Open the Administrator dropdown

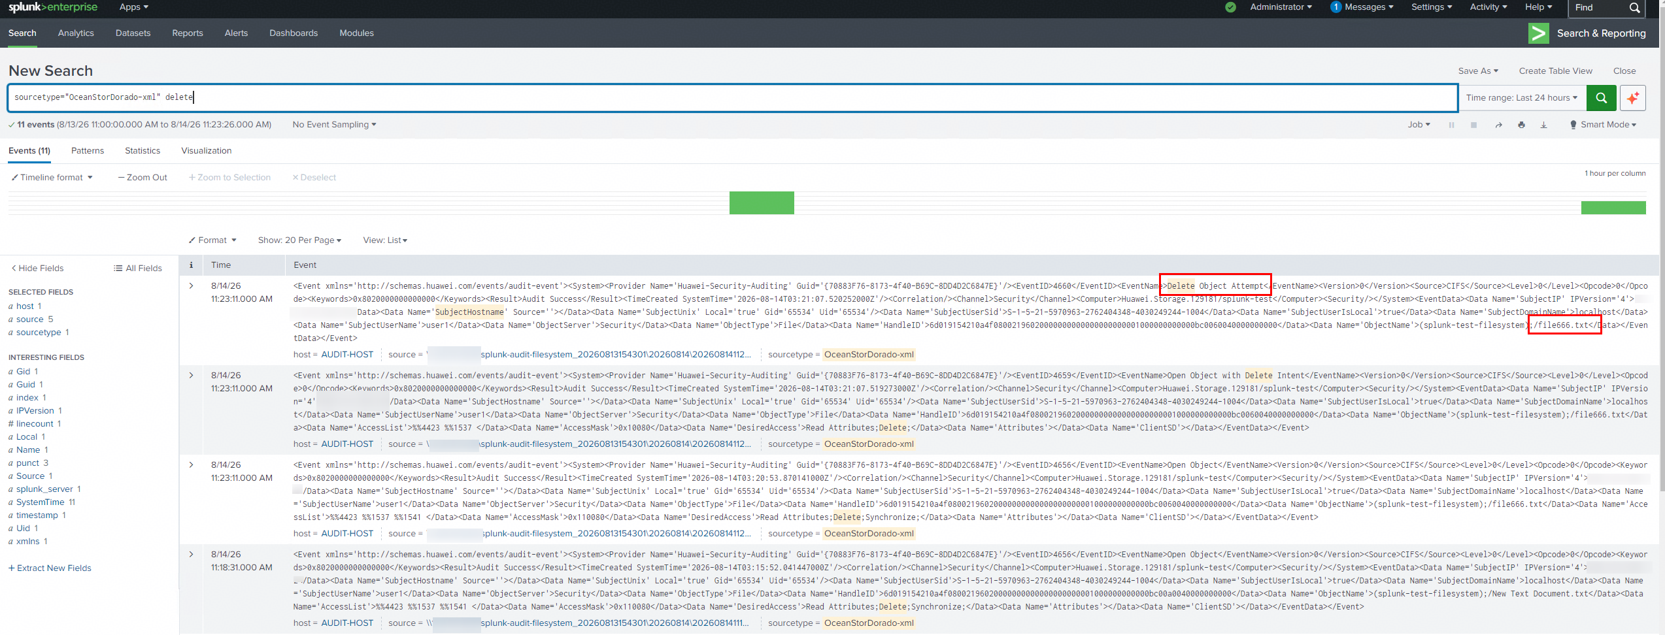coord(1281,7)
